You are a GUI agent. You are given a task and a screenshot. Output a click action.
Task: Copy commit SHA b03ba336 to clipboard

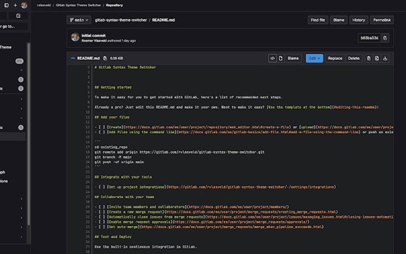click(x=385, y=38)
